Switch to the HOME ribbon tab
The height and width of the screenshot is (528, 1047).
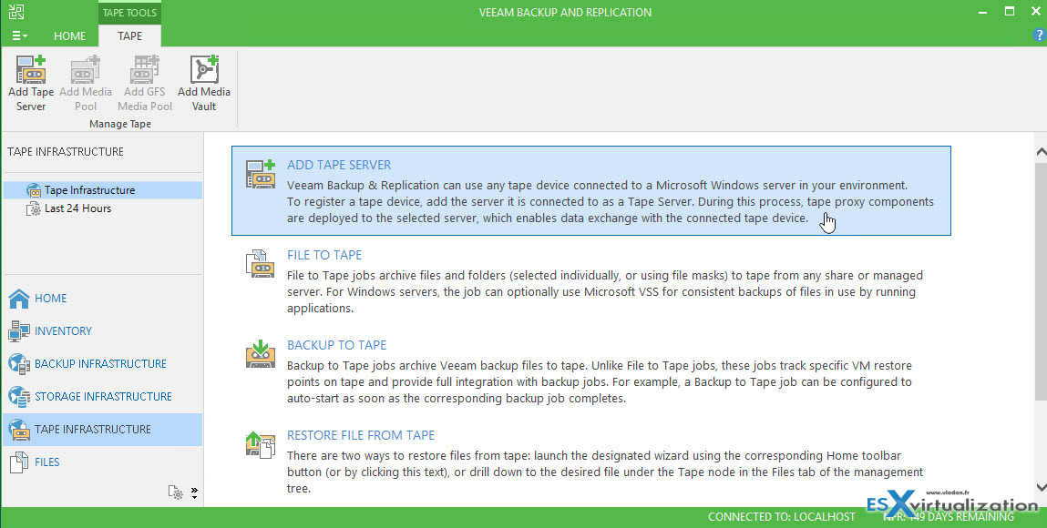click(69, 36)
